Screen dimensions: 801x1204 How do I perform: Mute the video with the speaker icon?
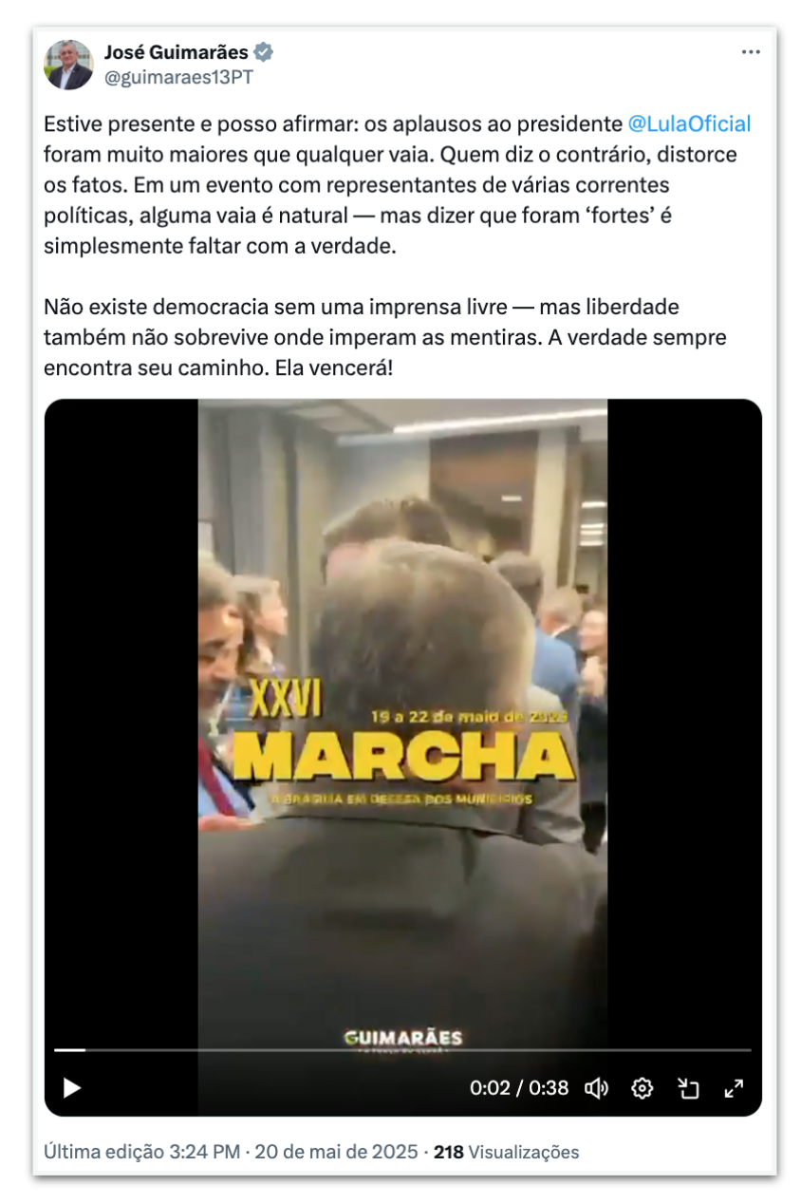[x=596, y=1088]
